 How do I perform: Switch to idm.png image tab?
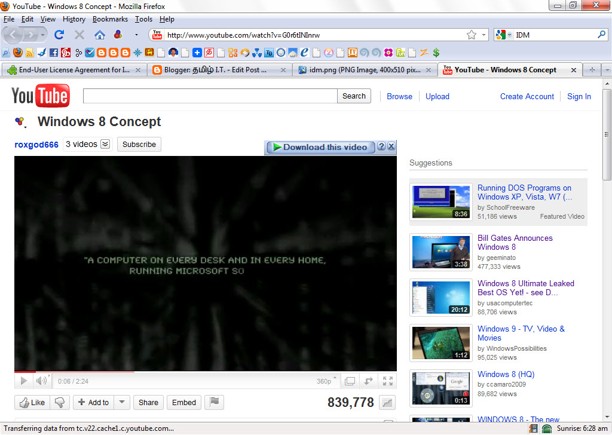tap(365, 70)
